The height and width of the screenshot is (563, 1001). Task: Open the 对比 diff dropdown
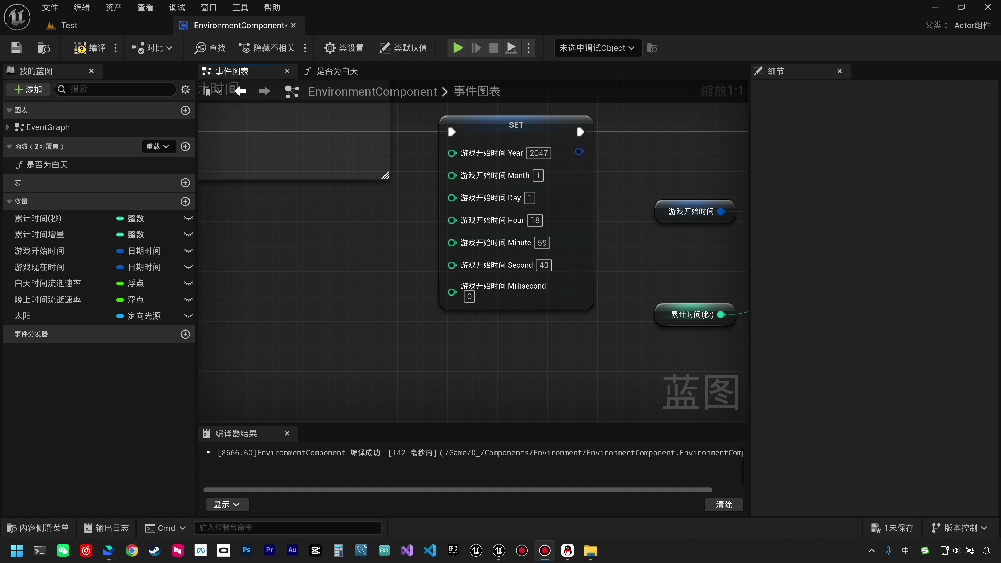[152, 48]
